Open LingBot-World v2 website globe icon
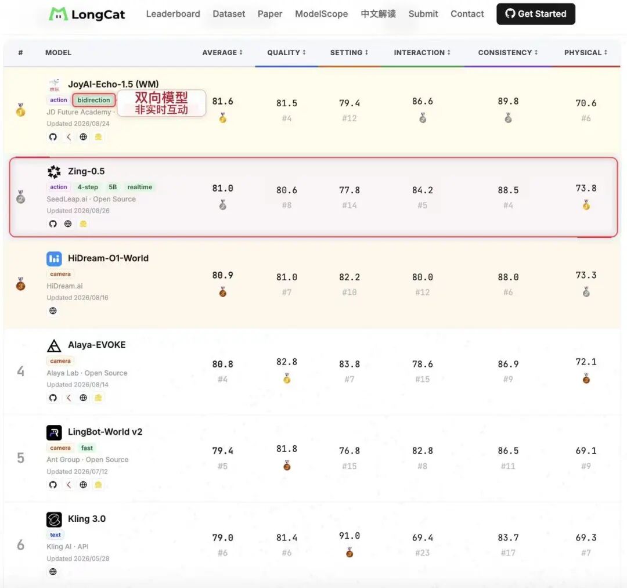627x588 pixels. [83, 485]
